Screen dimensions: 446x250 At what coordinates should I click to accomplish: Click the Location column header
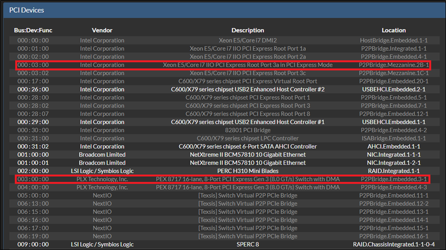point(394,30)
